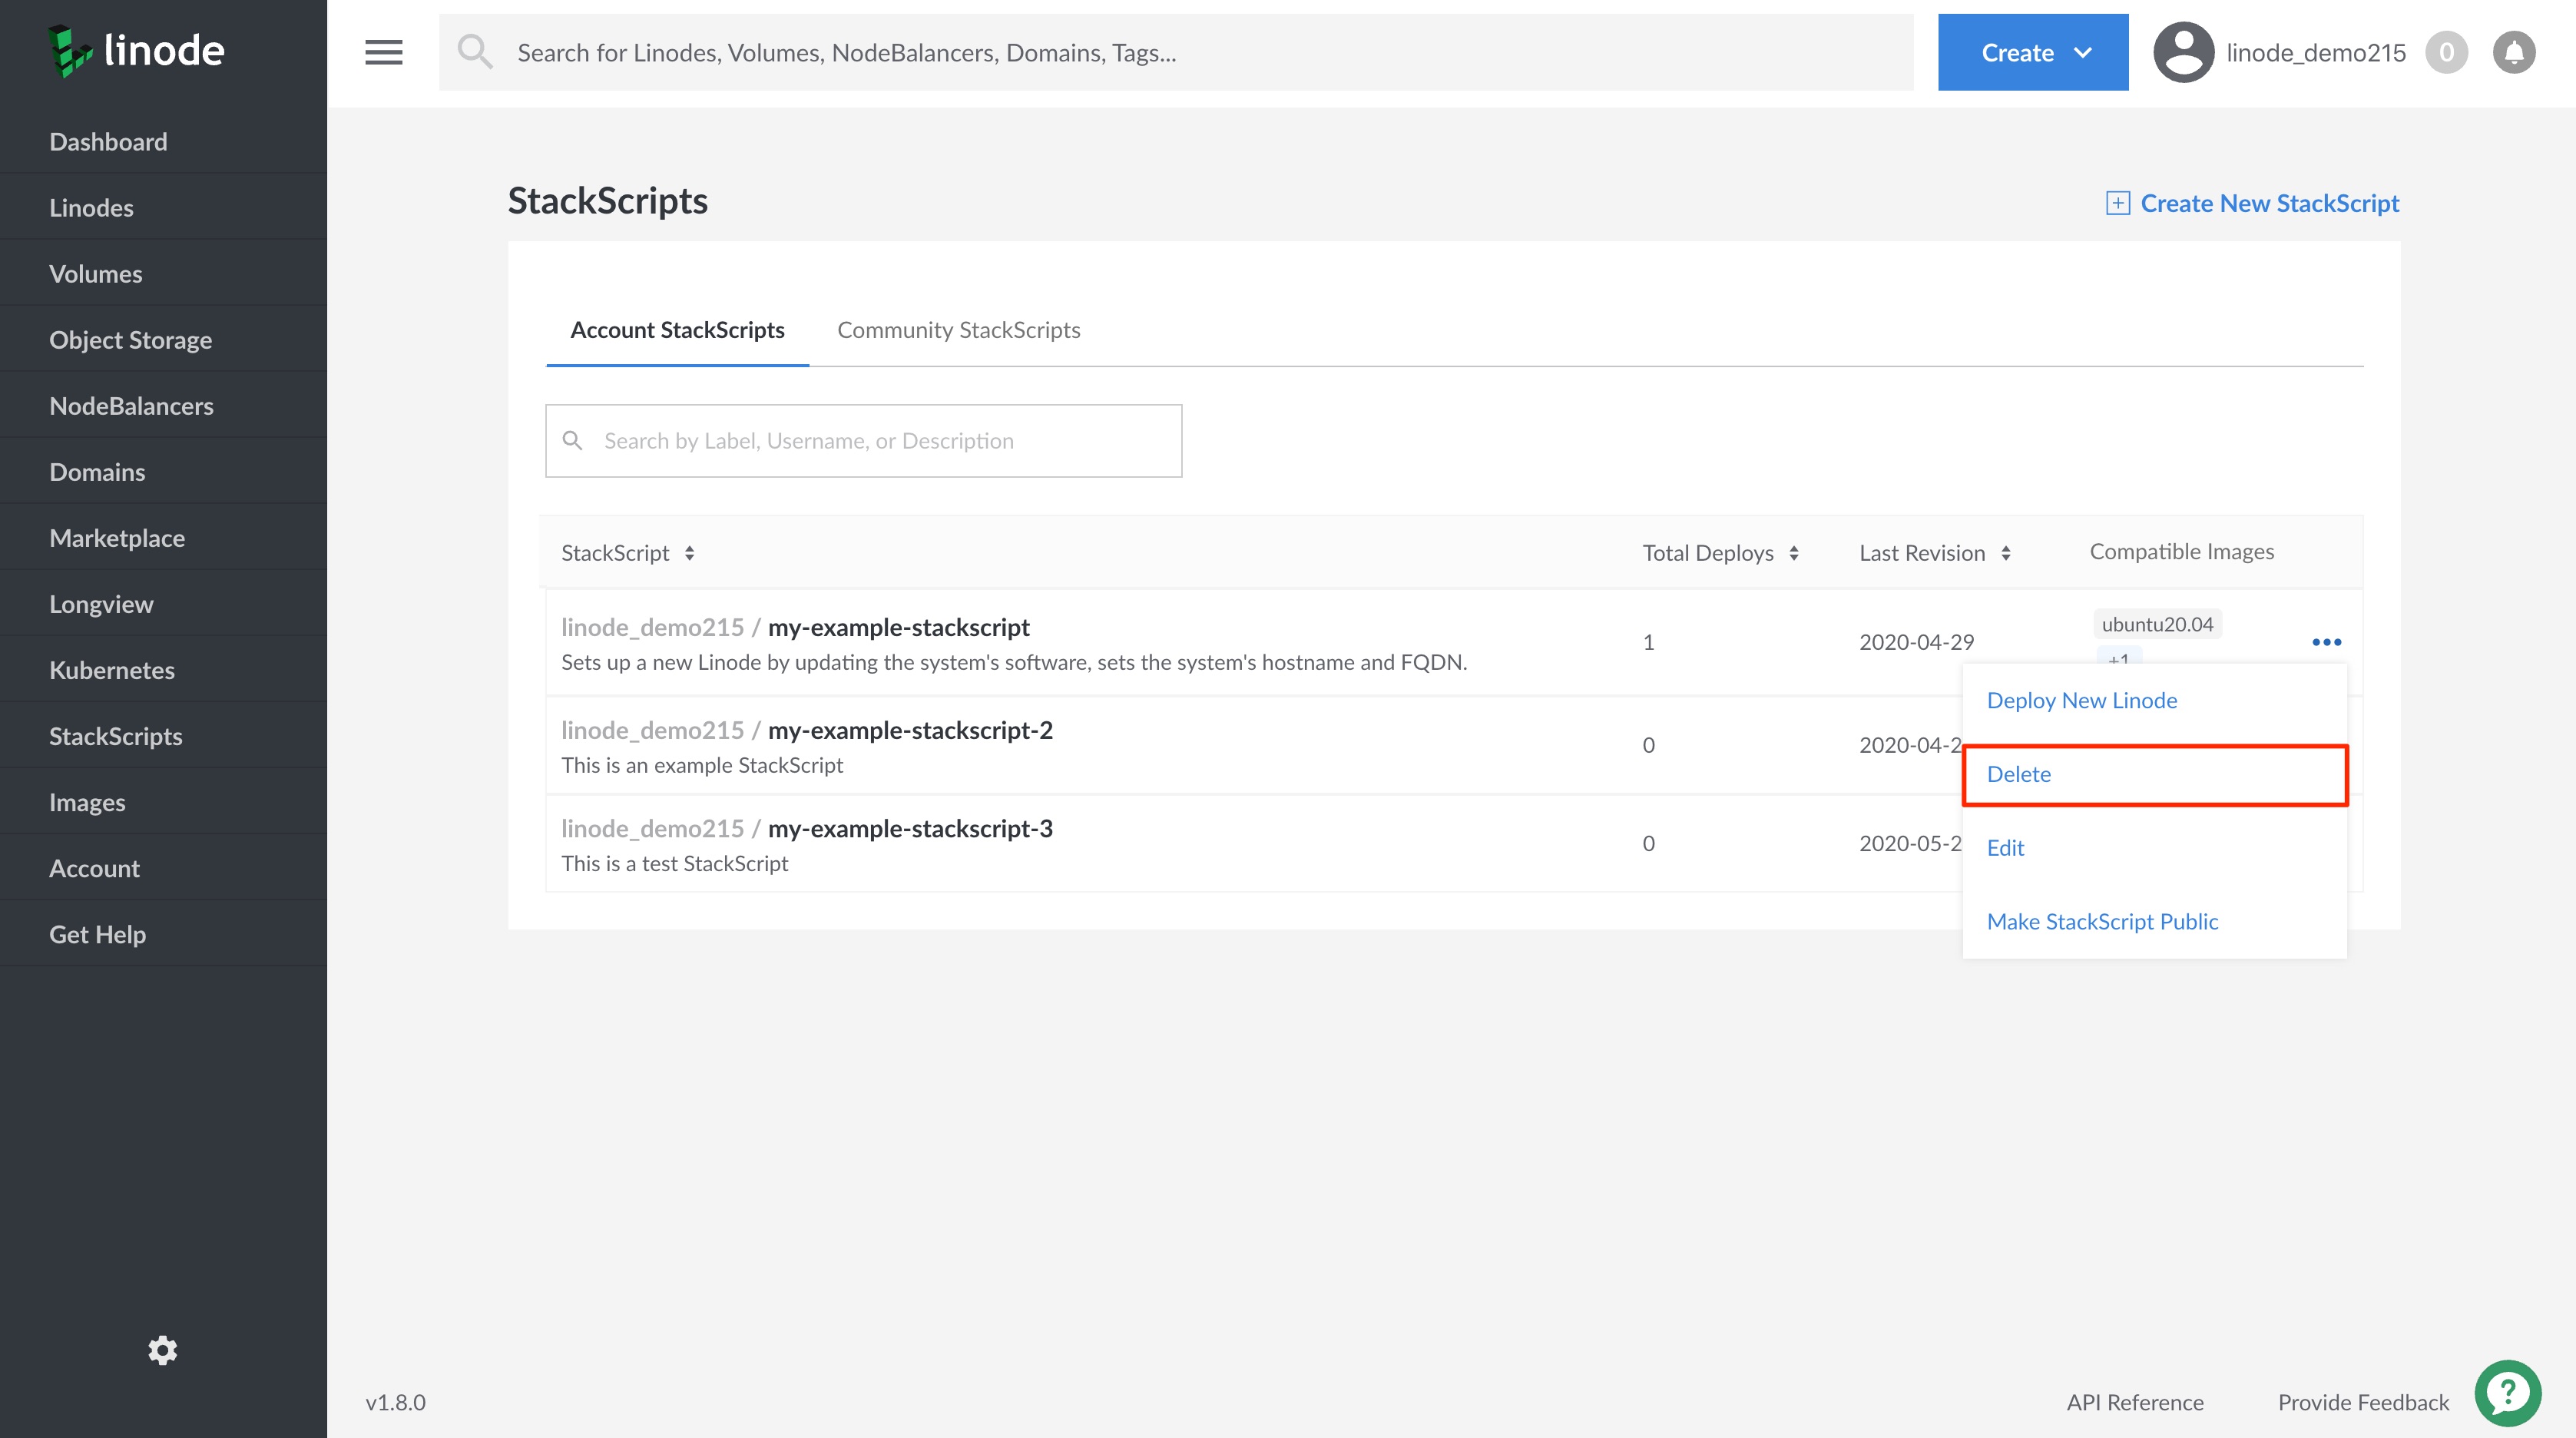Select the Account StackScripts tab
This screenshot has width=2576, height=1438.
pyautogui.click(x=677, y=329)
